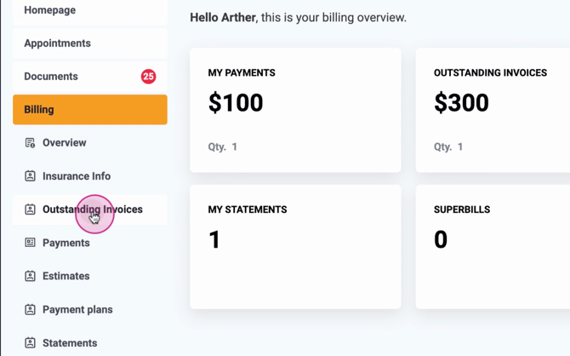Select the Overview billing link

click(x=65, y=143)
